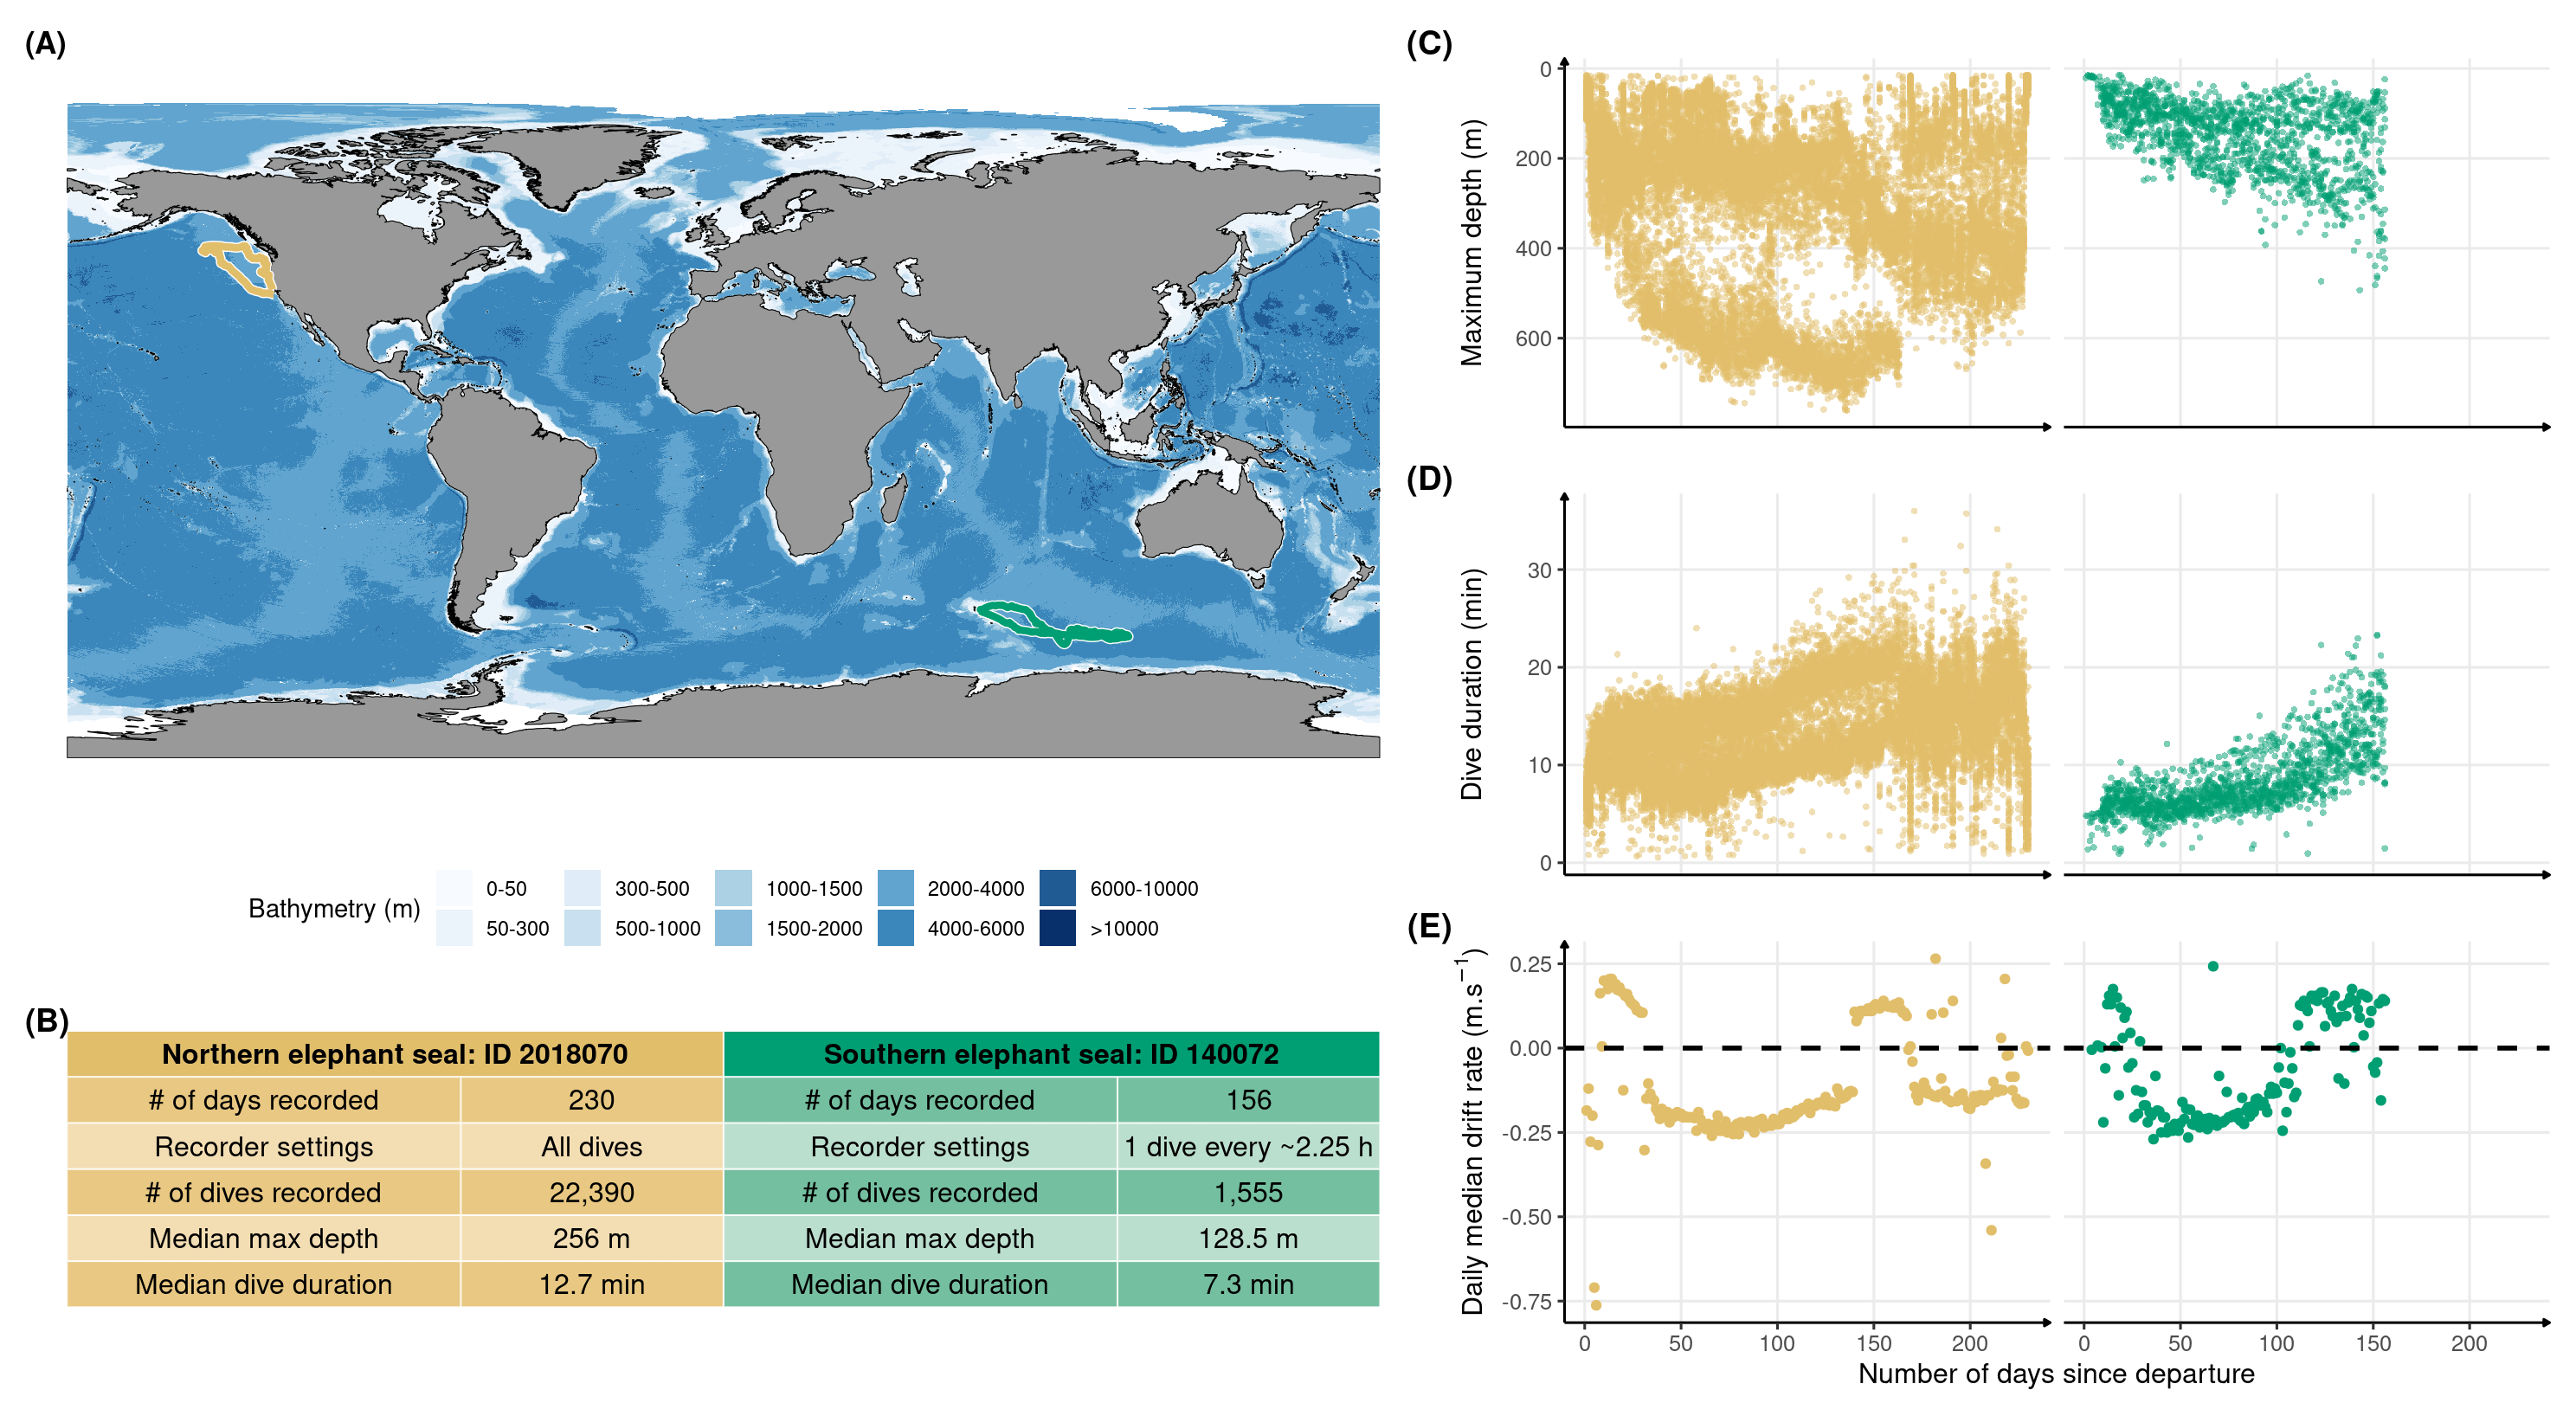Click the 1500-2000 bathymetry legend swatch

pyautogui.click(x=733, y=928)
